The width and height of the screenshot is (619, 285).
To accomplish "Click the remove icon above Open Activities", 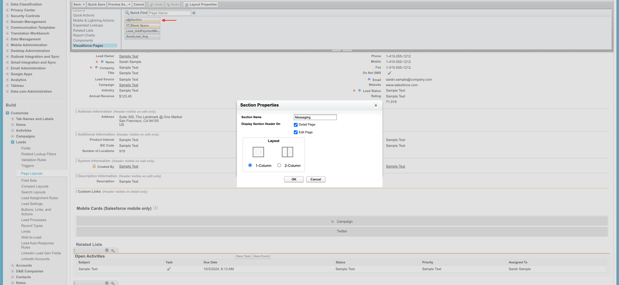I will point(107,250).
